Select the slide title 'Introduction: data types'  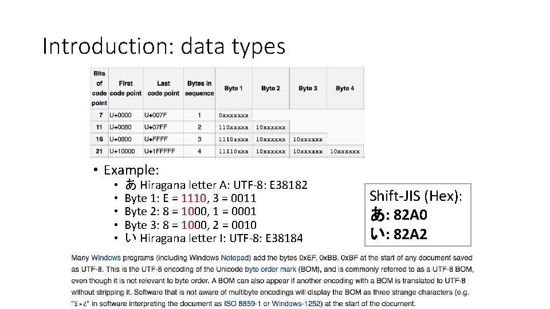click(x=164, y=46)
